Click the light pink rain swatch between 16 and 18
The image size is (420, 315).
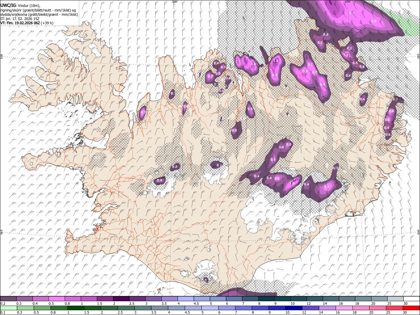click(x=344, y=308)
